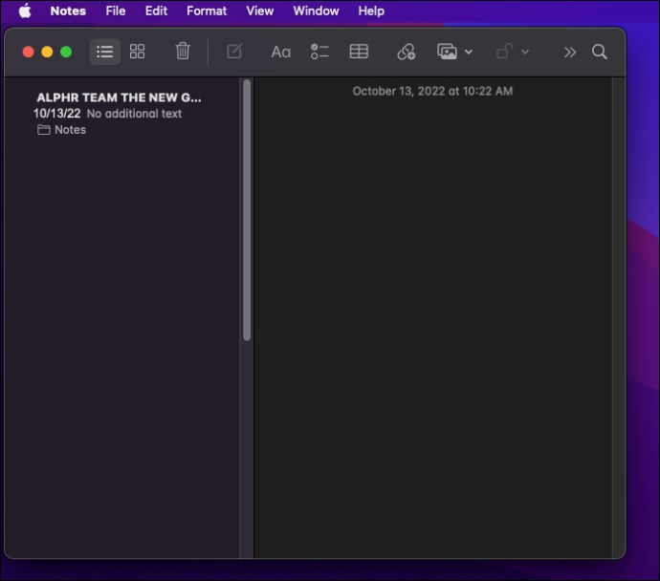Delete the selected note with trash icon
The width and height of the screenshot is (660, 581).
point(183,51)
